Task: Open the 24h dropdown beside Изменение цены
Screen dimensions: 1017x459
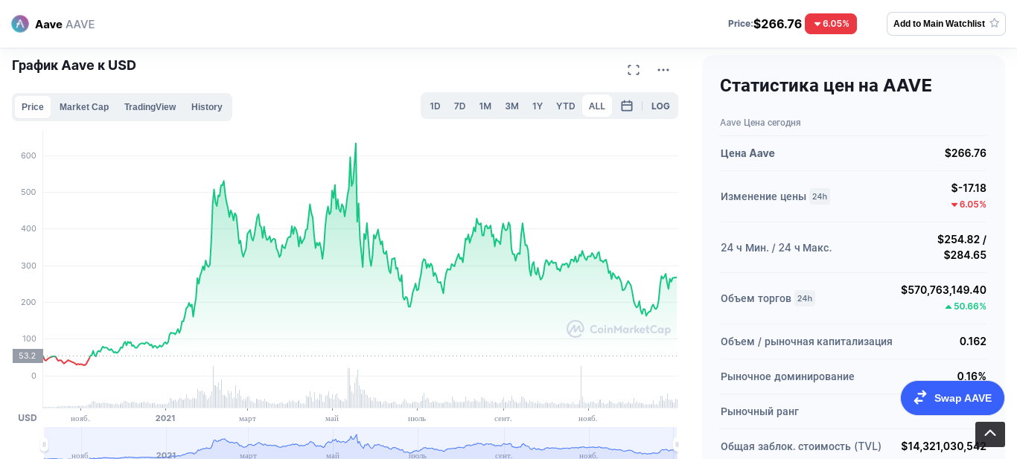Action: [x=820, y=196]
